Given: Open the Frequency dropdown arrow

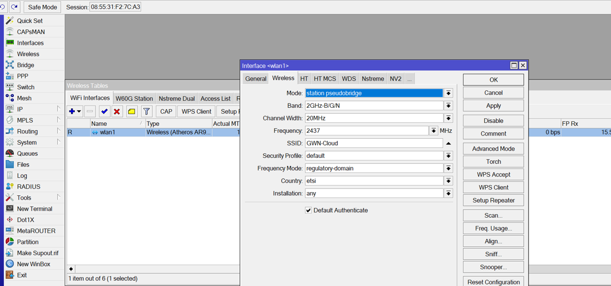Looking at the screenshot, I should click(434, 131).
